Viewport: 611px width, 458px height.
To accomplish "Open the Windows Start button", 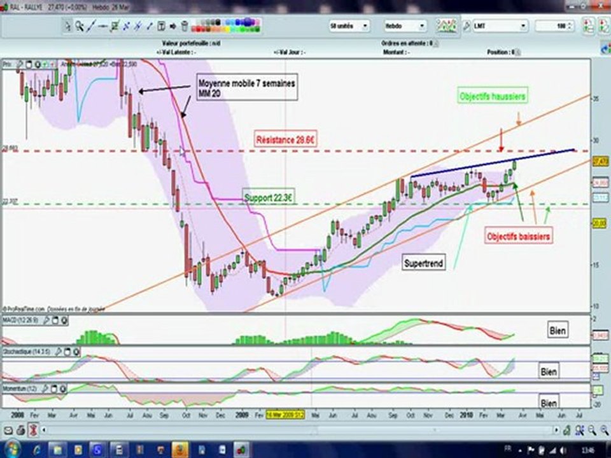I will pyautogui.click(x=12, y=449).
